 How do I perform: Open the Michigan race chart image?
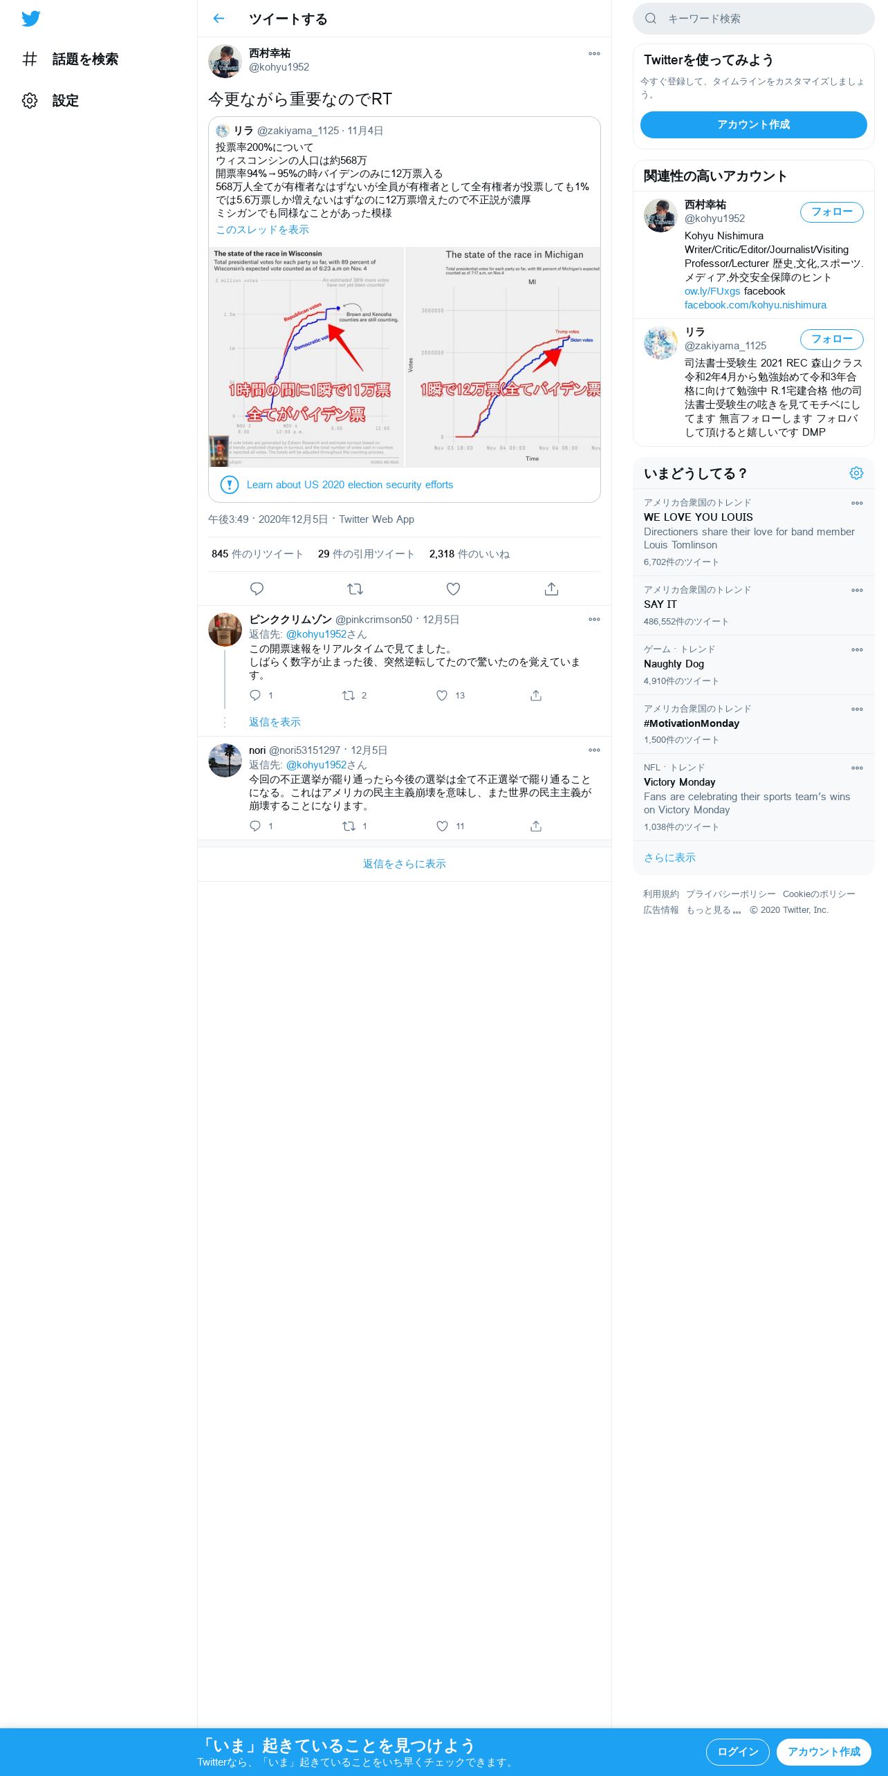[503, 357]
